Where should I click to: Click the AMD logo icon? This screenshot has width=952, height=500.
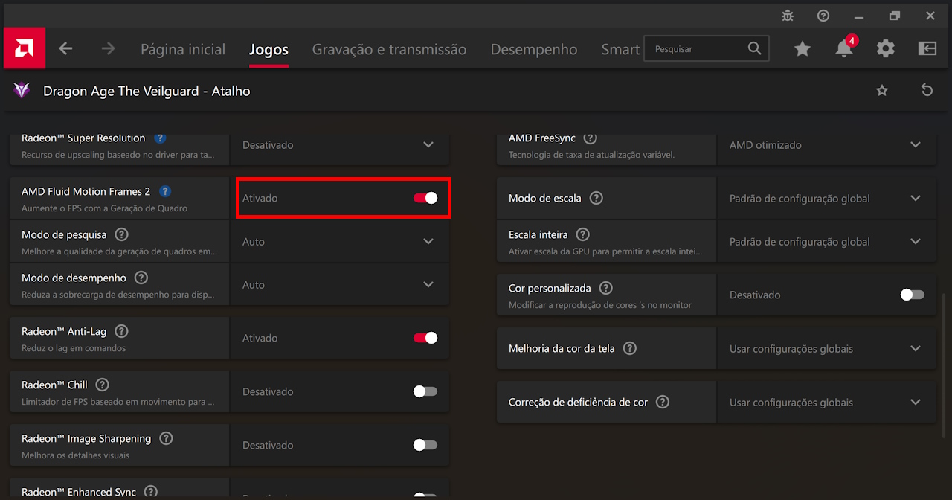pos(25,48)
